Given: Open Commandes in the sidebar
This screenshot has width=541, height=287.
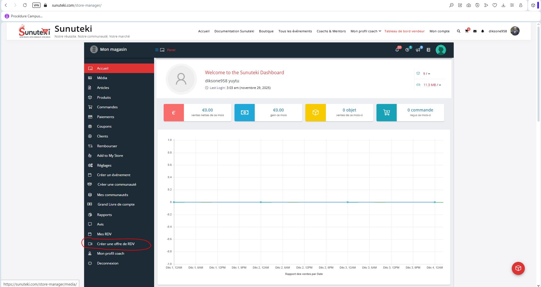Looking at the screenshot, I should [x=107, y=107].
